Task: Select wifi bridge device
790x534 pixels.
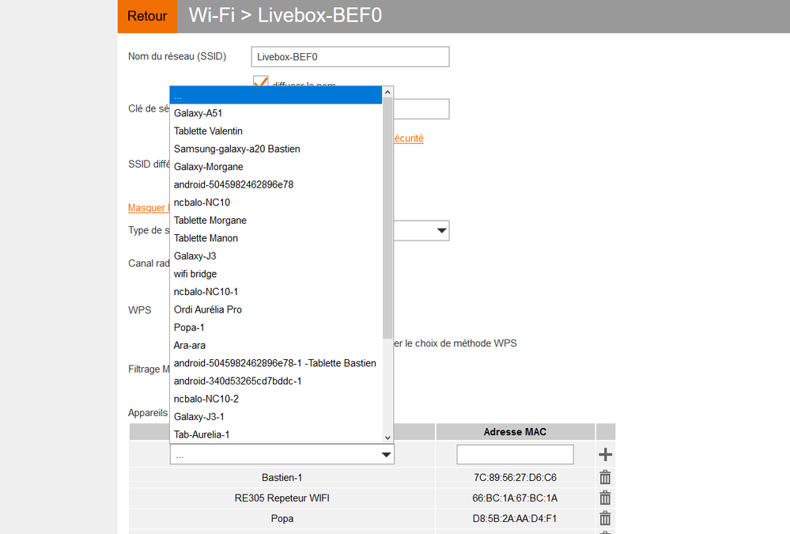Action: click(276, 274)
